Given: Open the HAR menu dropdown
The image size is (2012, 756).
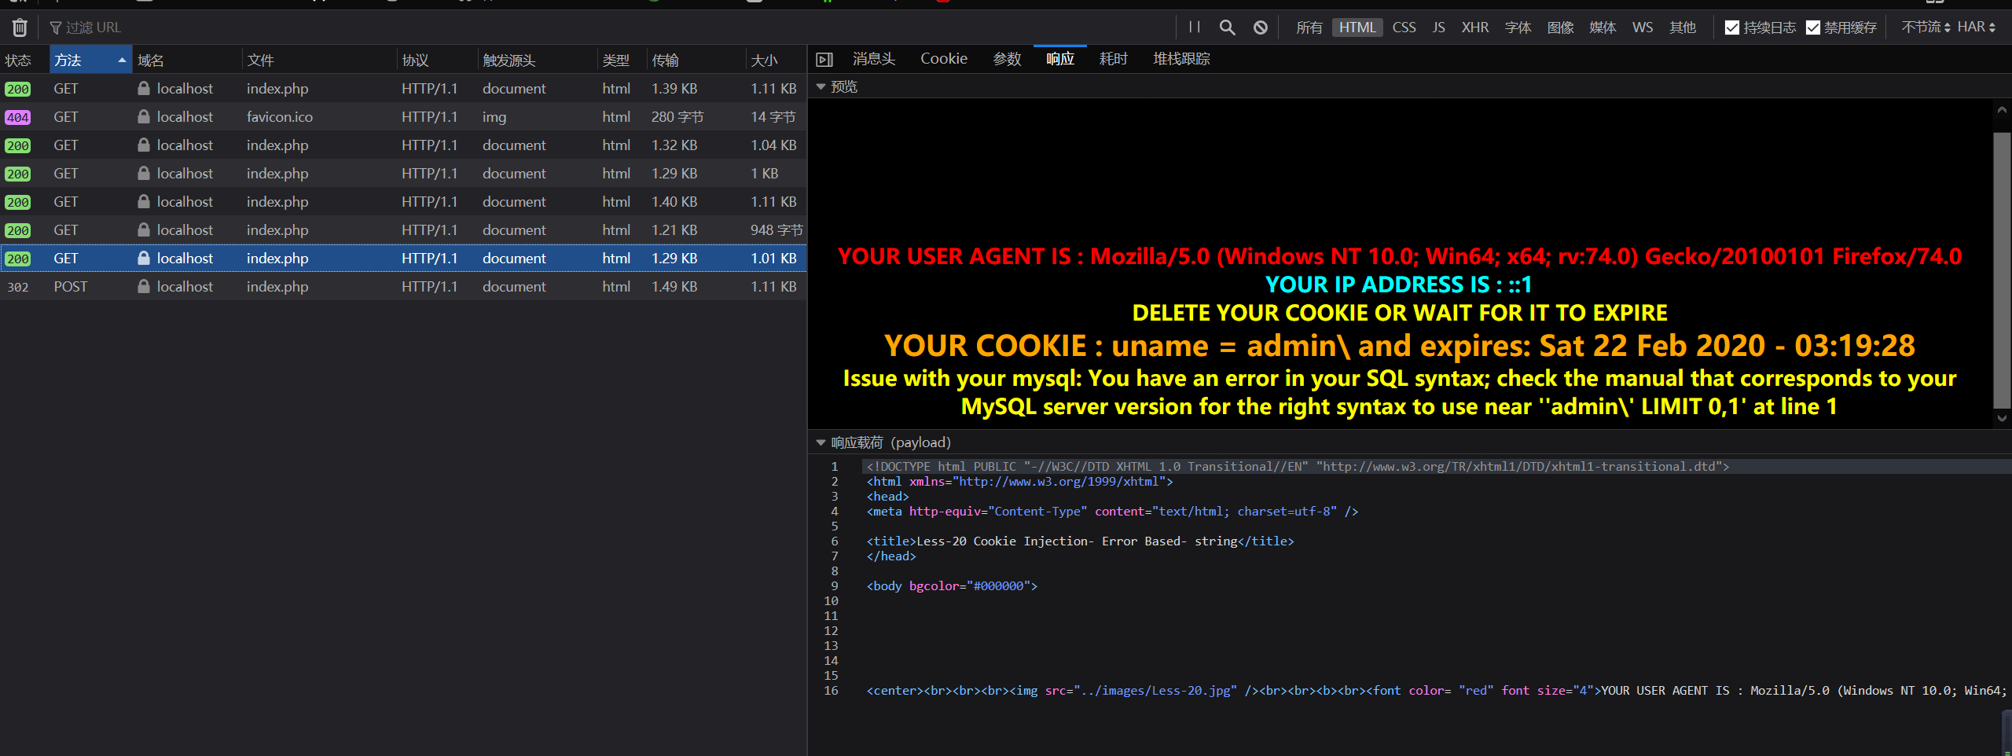Looking at the screenshot, I should click(x=1976, y=28).
